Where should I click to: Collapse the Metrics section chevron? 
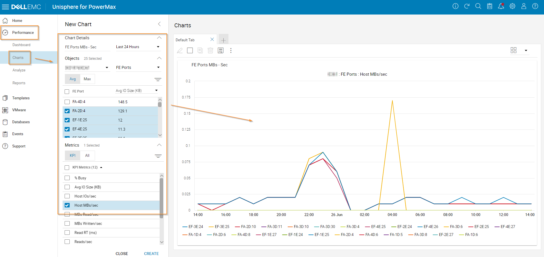tap(159, 145)
